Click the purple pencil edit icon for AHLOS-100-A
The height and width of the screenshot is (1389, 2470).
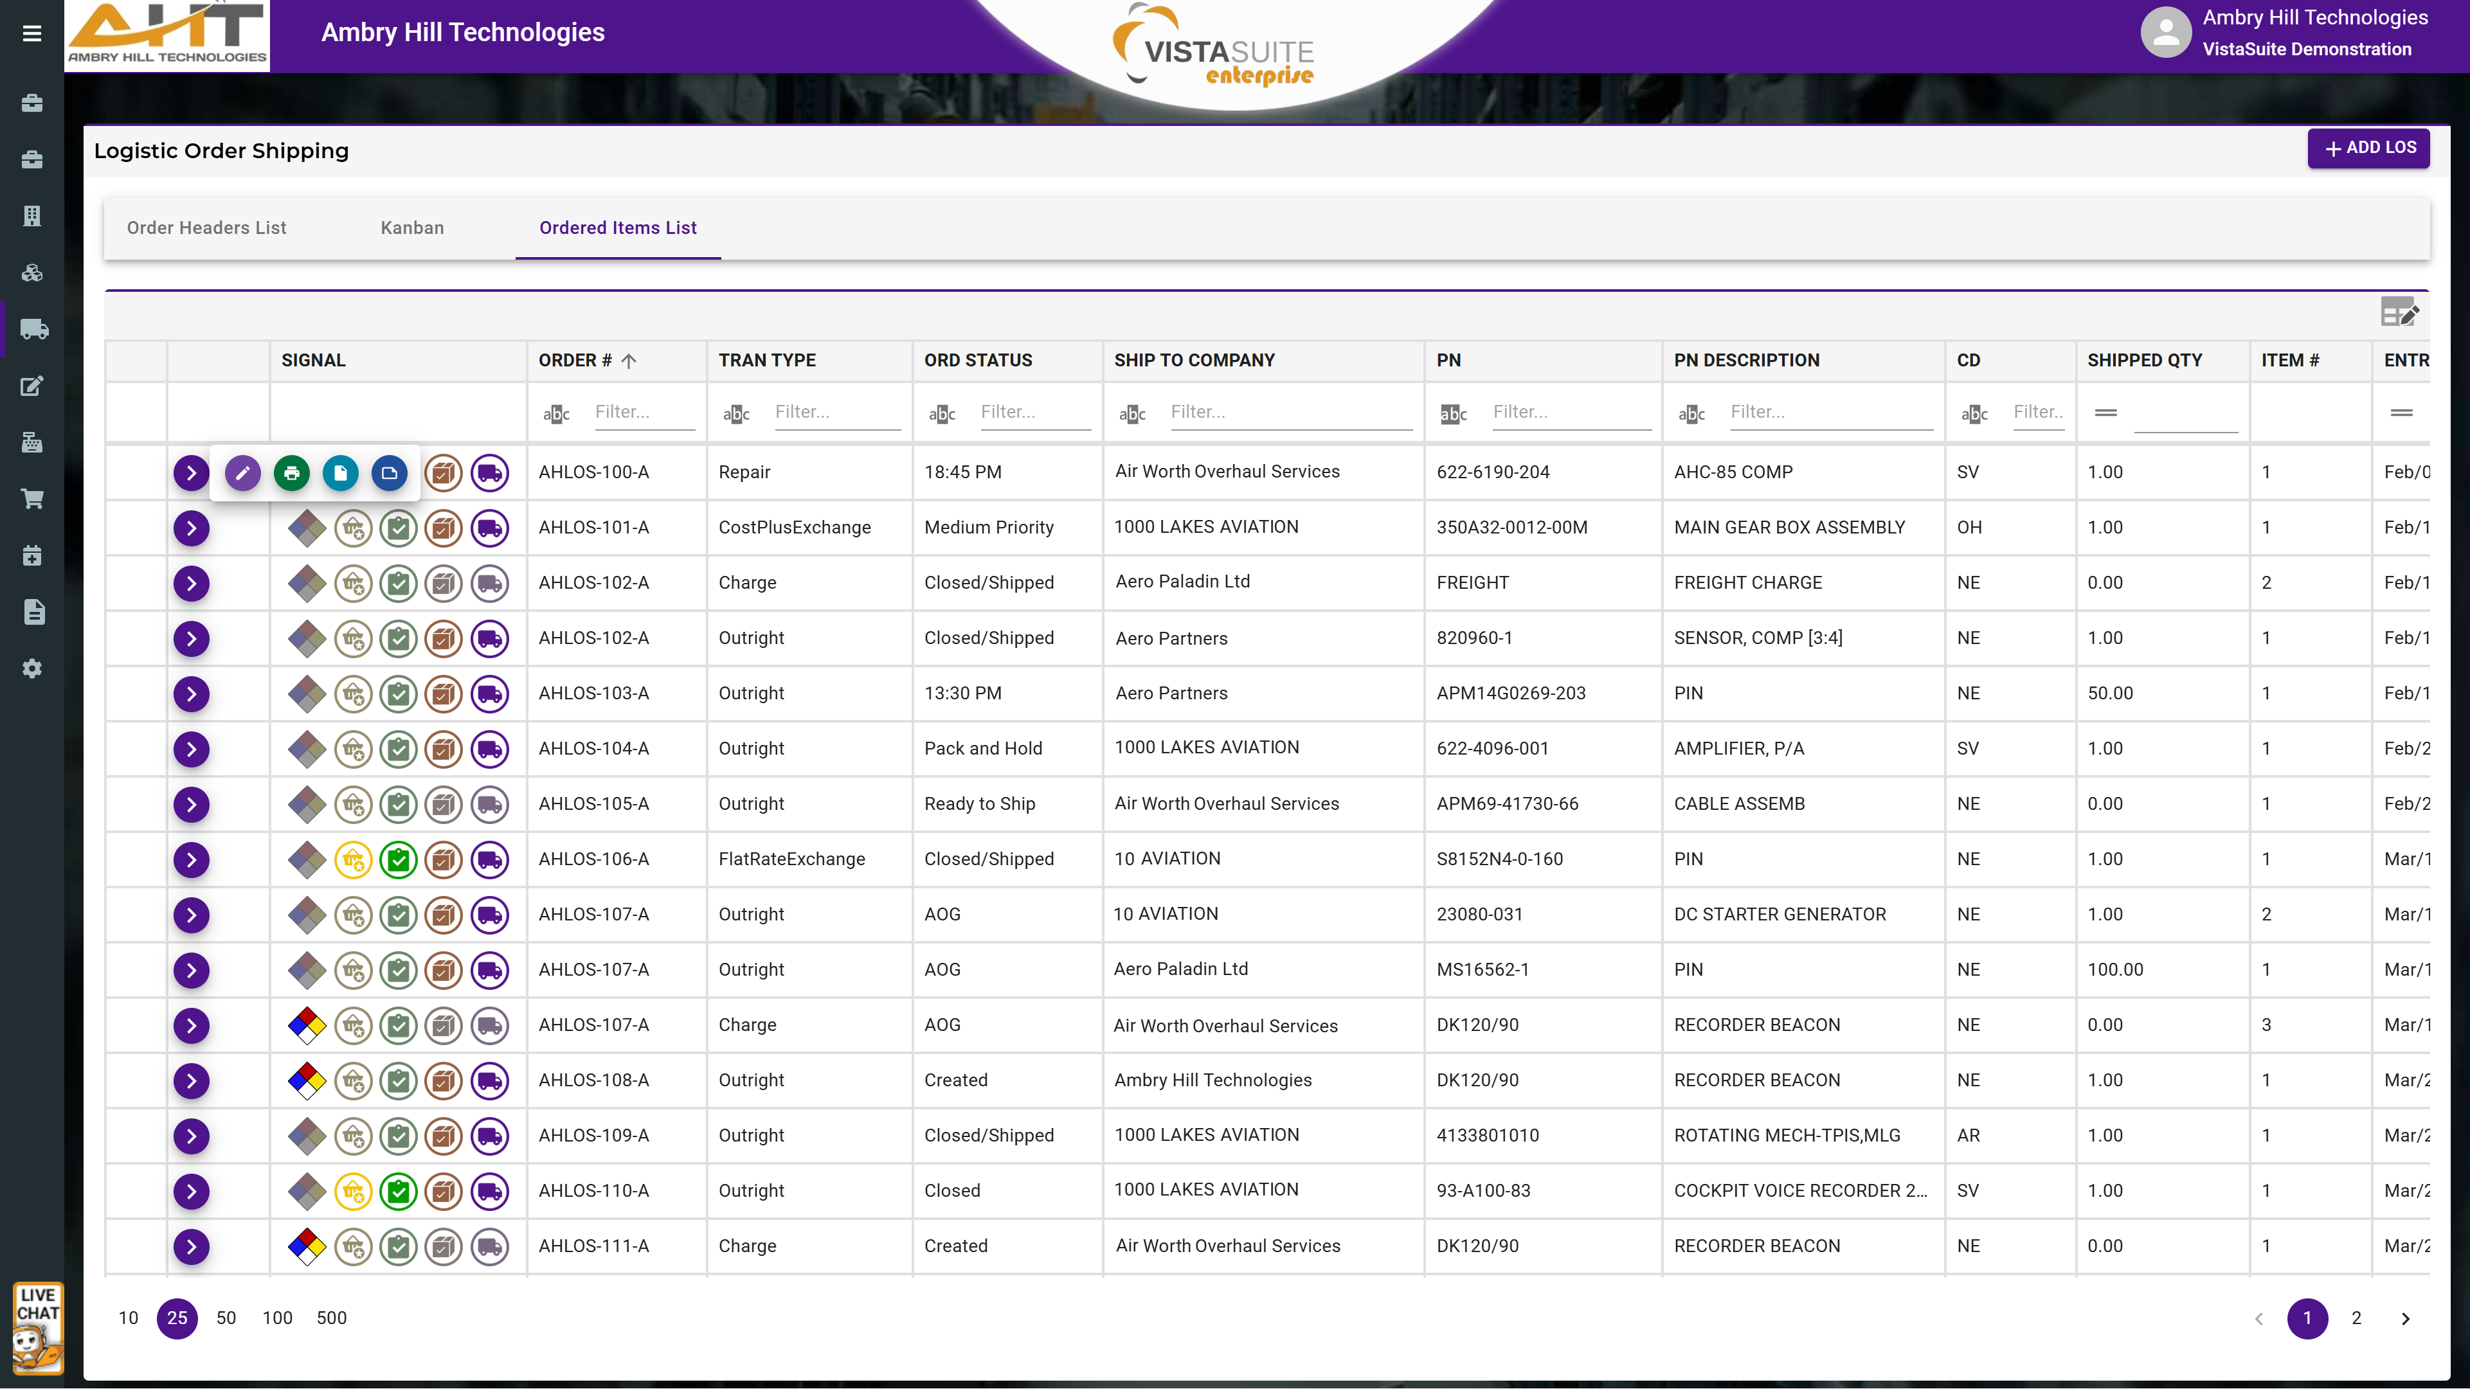242,472
